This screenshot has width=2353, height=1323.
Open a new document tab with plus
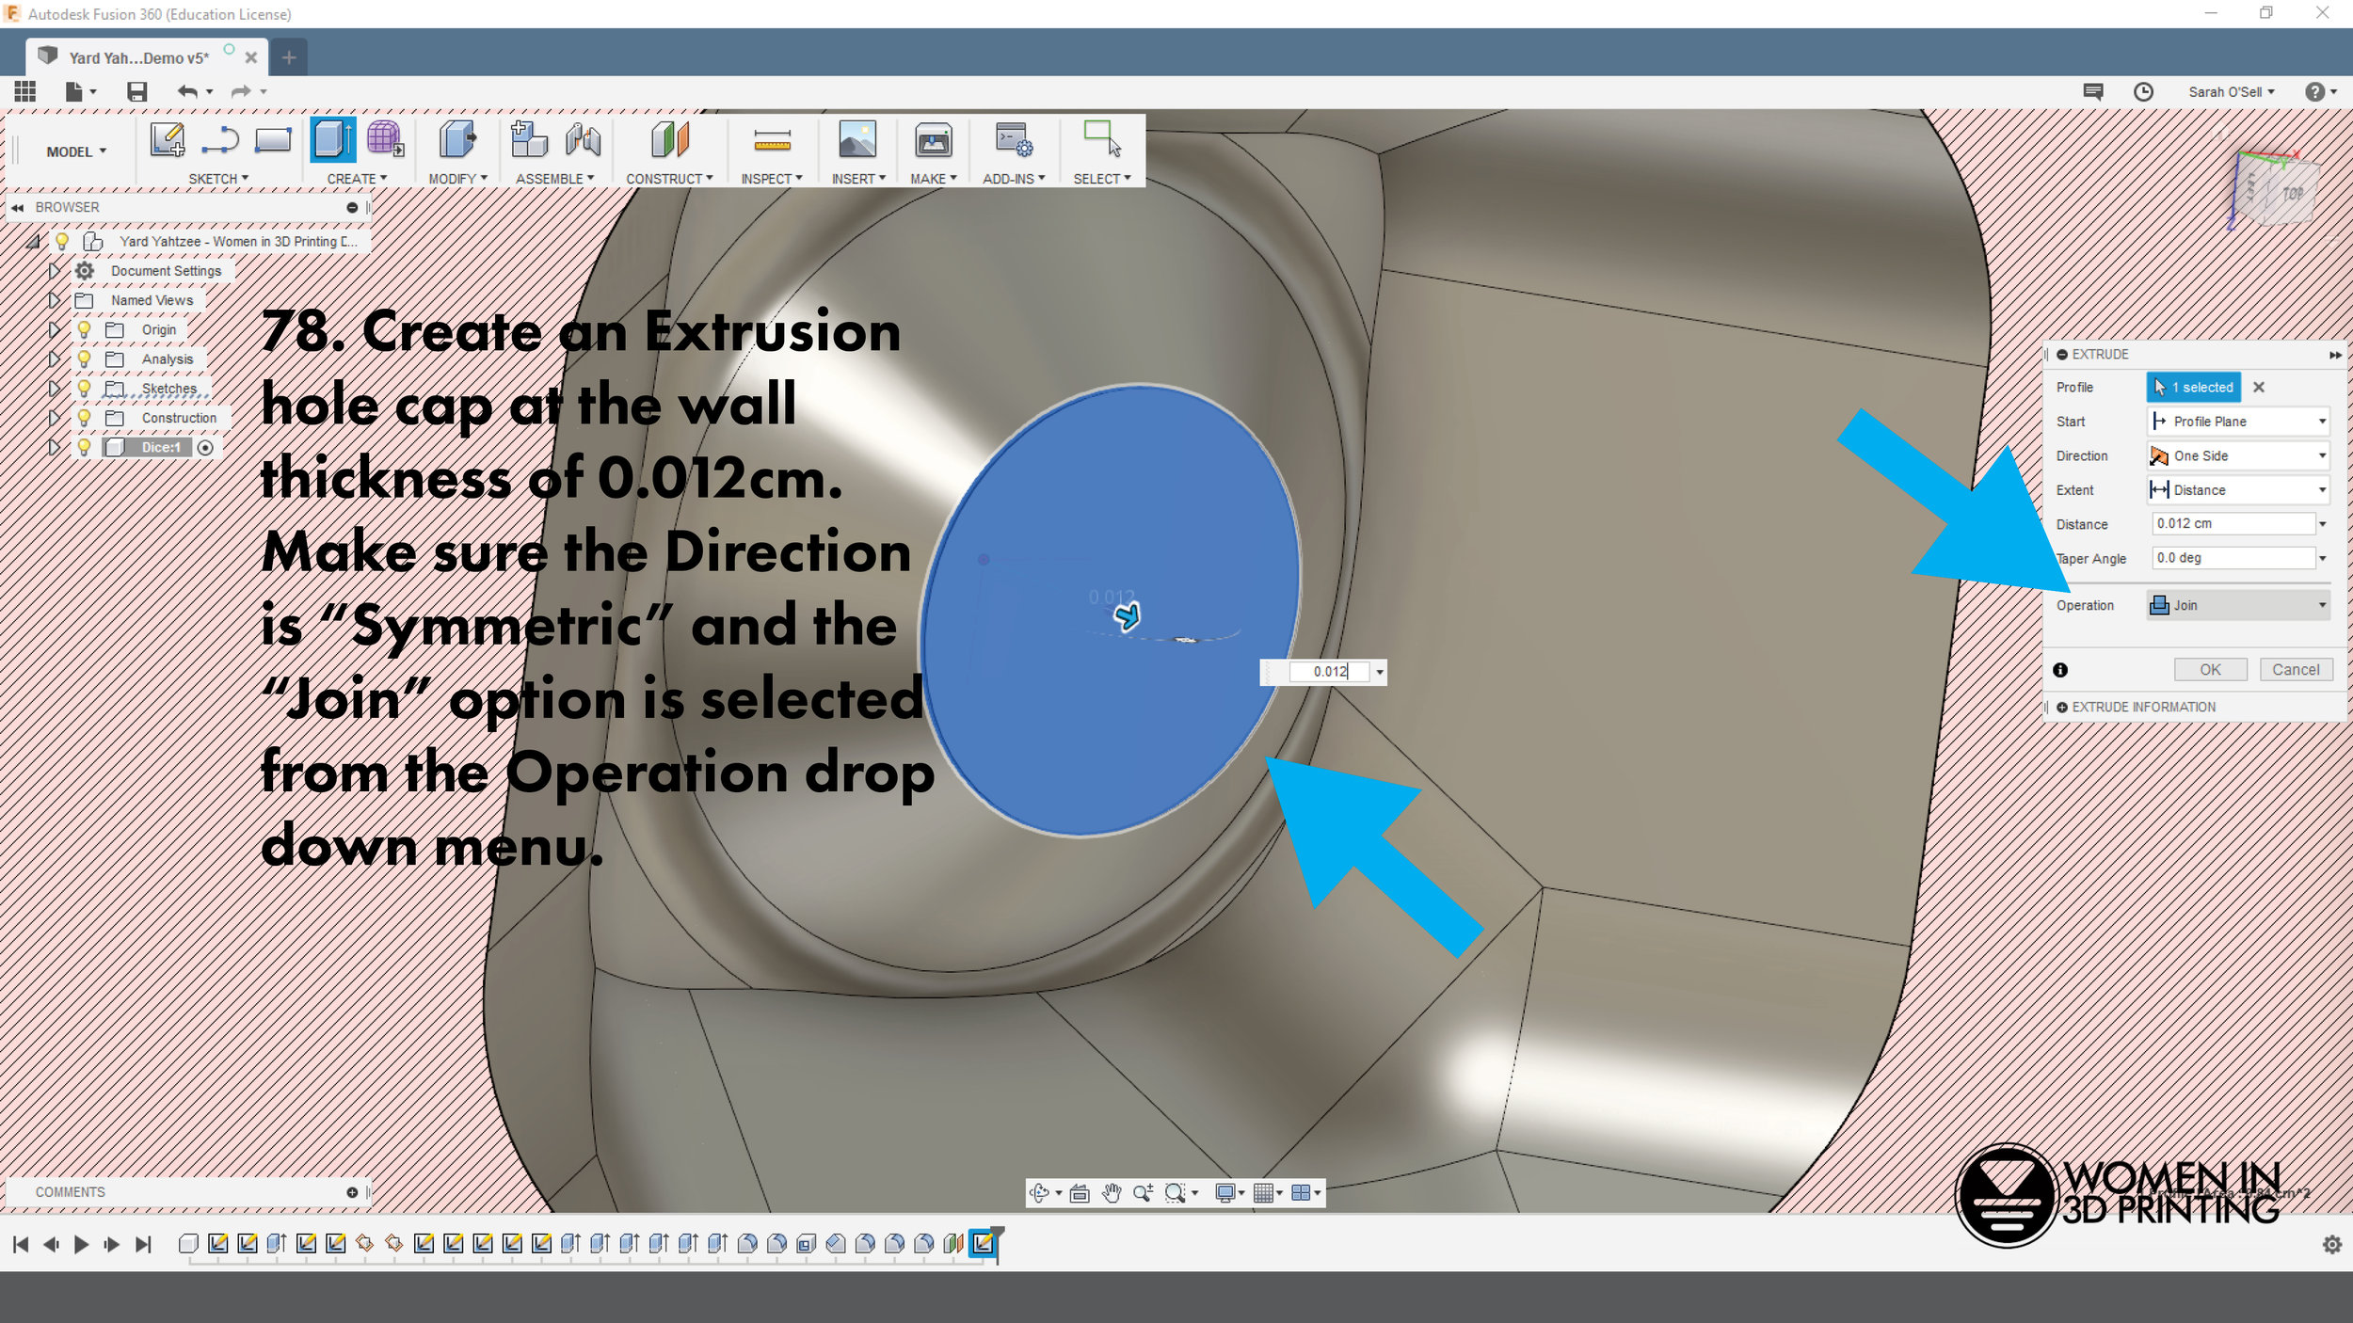pos(289,57)
